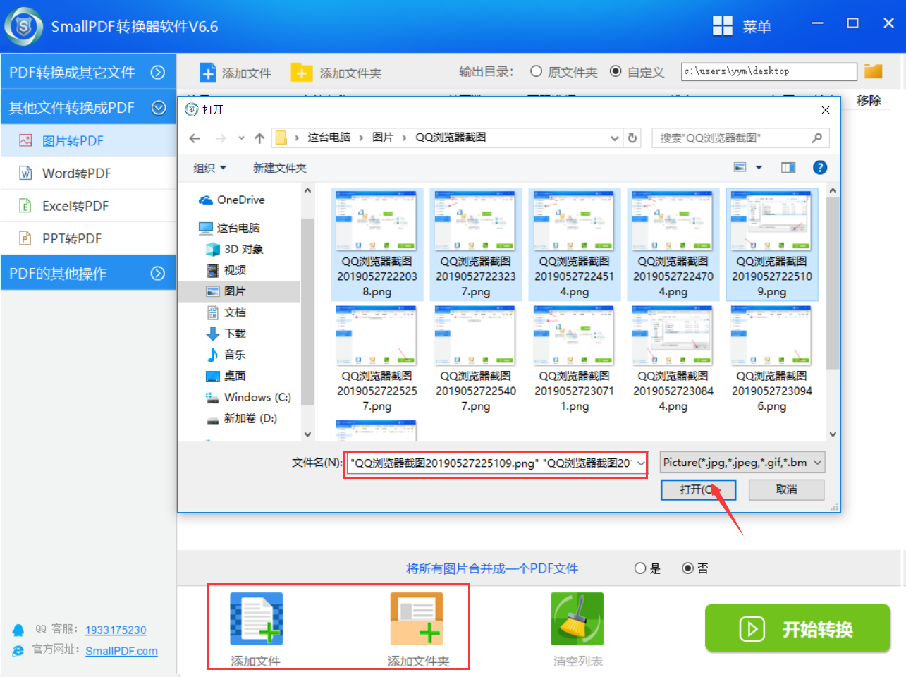Click 图片 in the address breadcrumb
906x677 pixels.
point(383,138)
